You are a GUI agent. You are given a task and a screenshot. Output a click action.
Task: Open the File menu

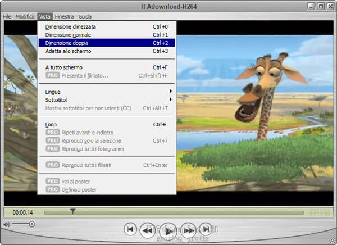7,16
